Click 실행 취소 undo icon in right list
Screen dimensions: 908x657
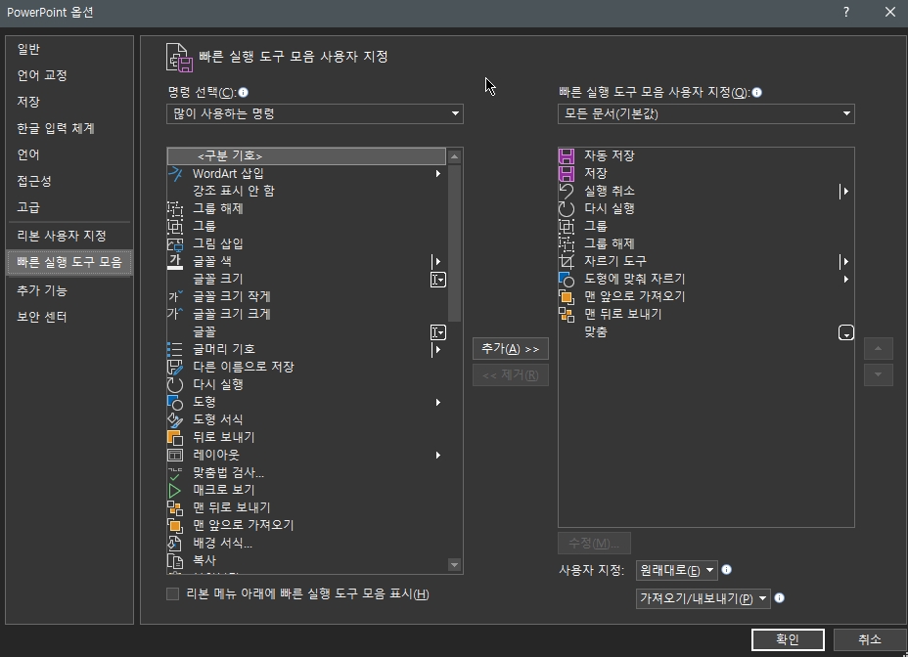pos(567,191)
